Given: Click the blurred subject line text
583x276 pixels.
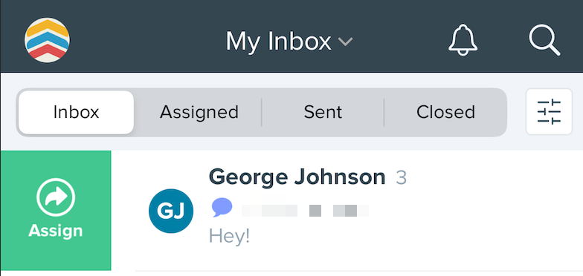Looking at the screenshot, I should 305,211.
